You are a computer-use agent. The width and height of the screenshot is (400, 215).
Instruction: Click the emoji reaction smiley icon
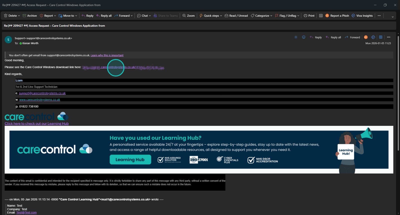pyautogui.click(x=303, y=37)
